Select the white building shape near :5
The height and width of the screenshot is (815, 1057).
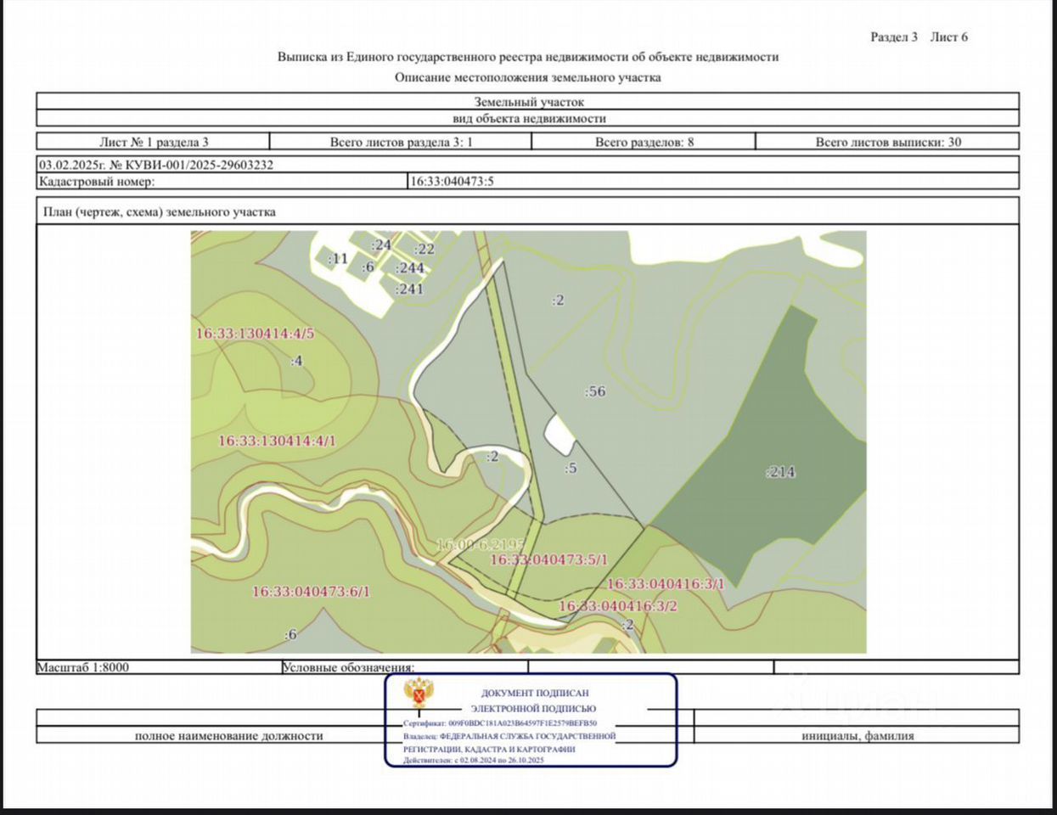click(559, 434)
